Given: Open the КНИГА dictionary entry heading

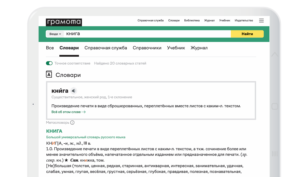Looking at the screenshot, I should point(54,131).
